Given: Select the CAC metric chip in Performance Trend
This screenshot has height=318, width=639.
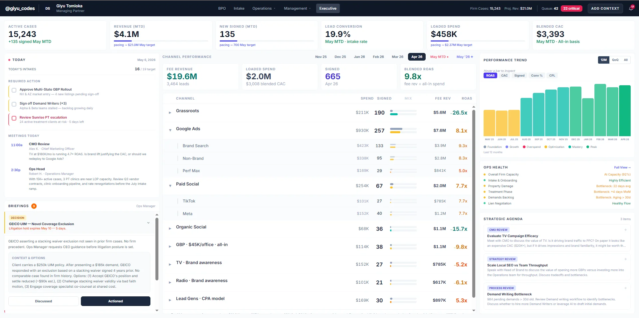Looking at the screenshot, I should pos(505,76).
